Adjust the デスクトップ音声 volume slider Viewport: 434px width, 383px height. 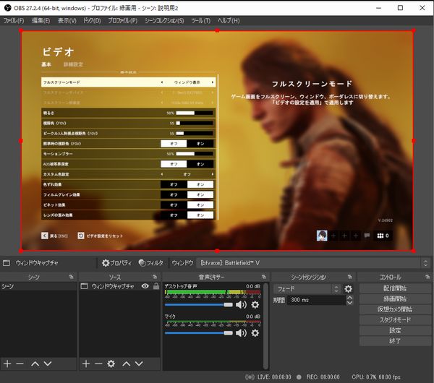199,305
